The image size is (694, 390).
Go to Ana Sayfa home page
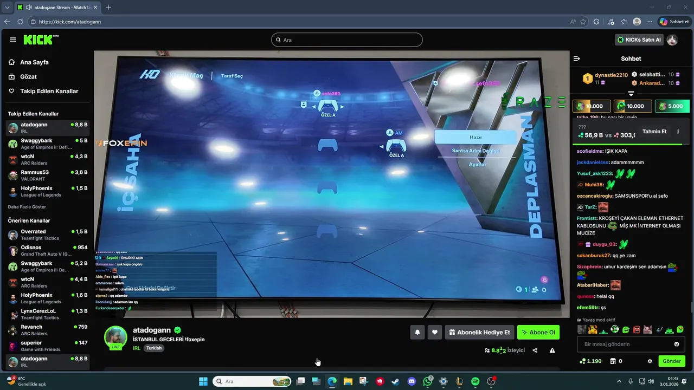point(29,62)
